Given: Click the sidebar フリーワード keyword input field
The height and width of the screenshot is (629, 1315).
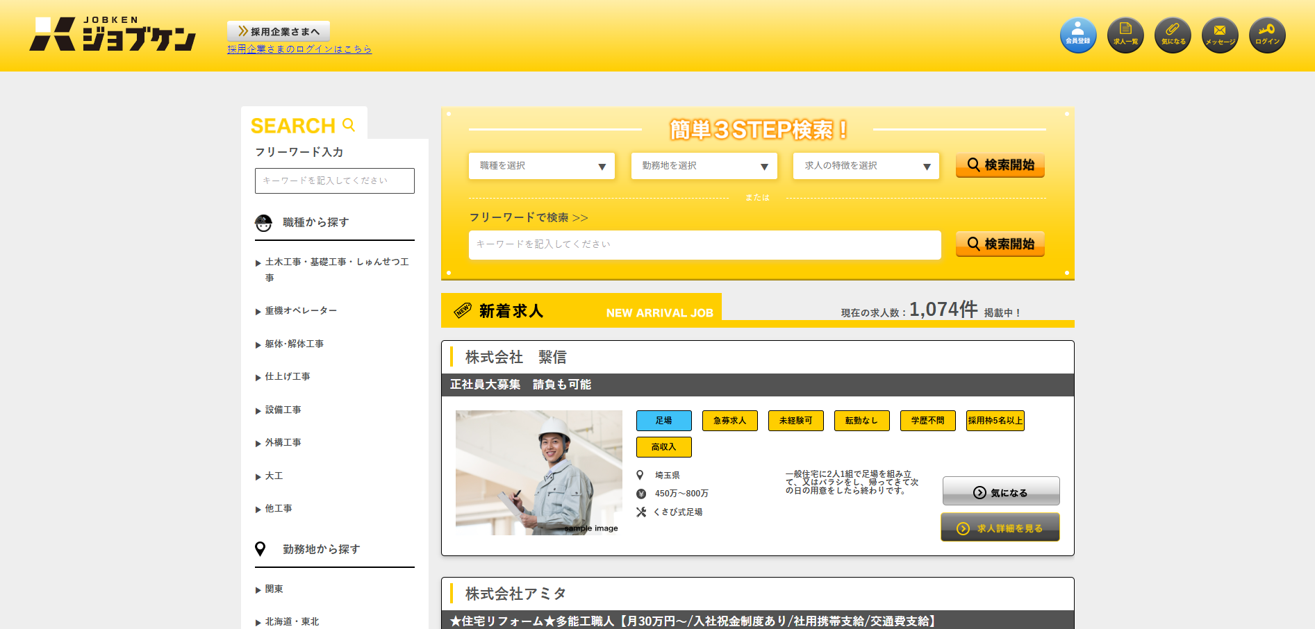Looking at the screenshot, I should [x=334, y=181].
